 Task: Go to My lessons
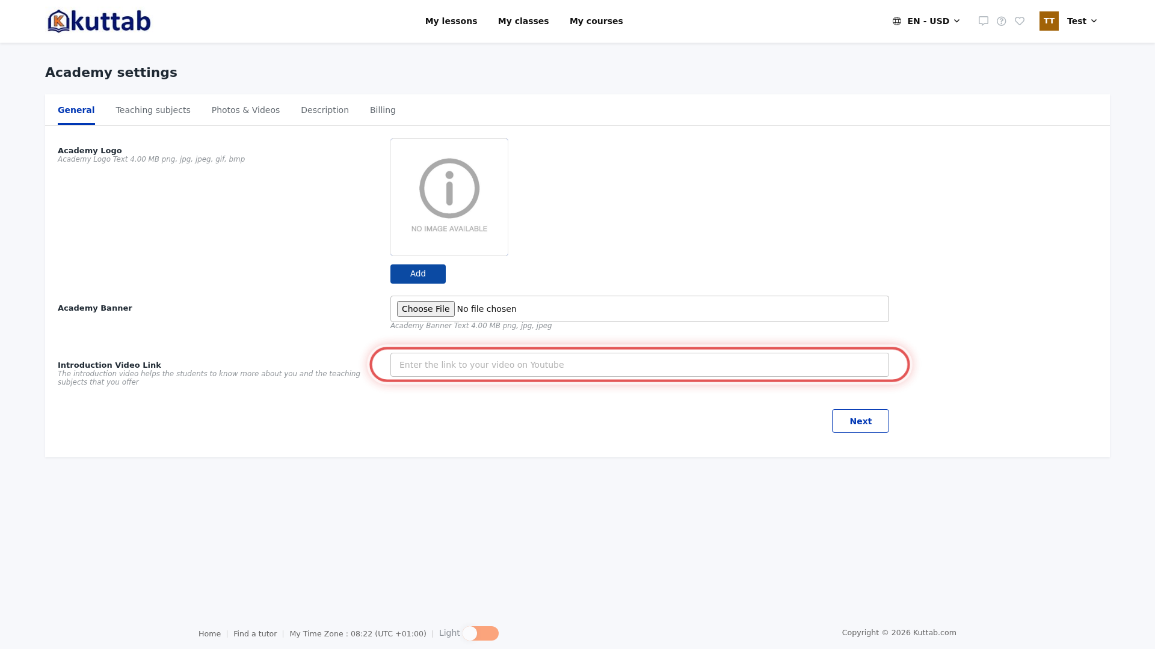point(451,21)
